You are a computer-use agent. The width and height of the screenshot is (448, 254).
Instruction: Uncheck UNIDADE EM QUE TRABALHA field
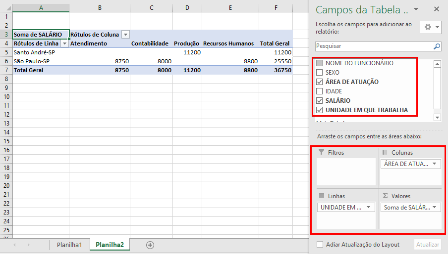[320, 110]
